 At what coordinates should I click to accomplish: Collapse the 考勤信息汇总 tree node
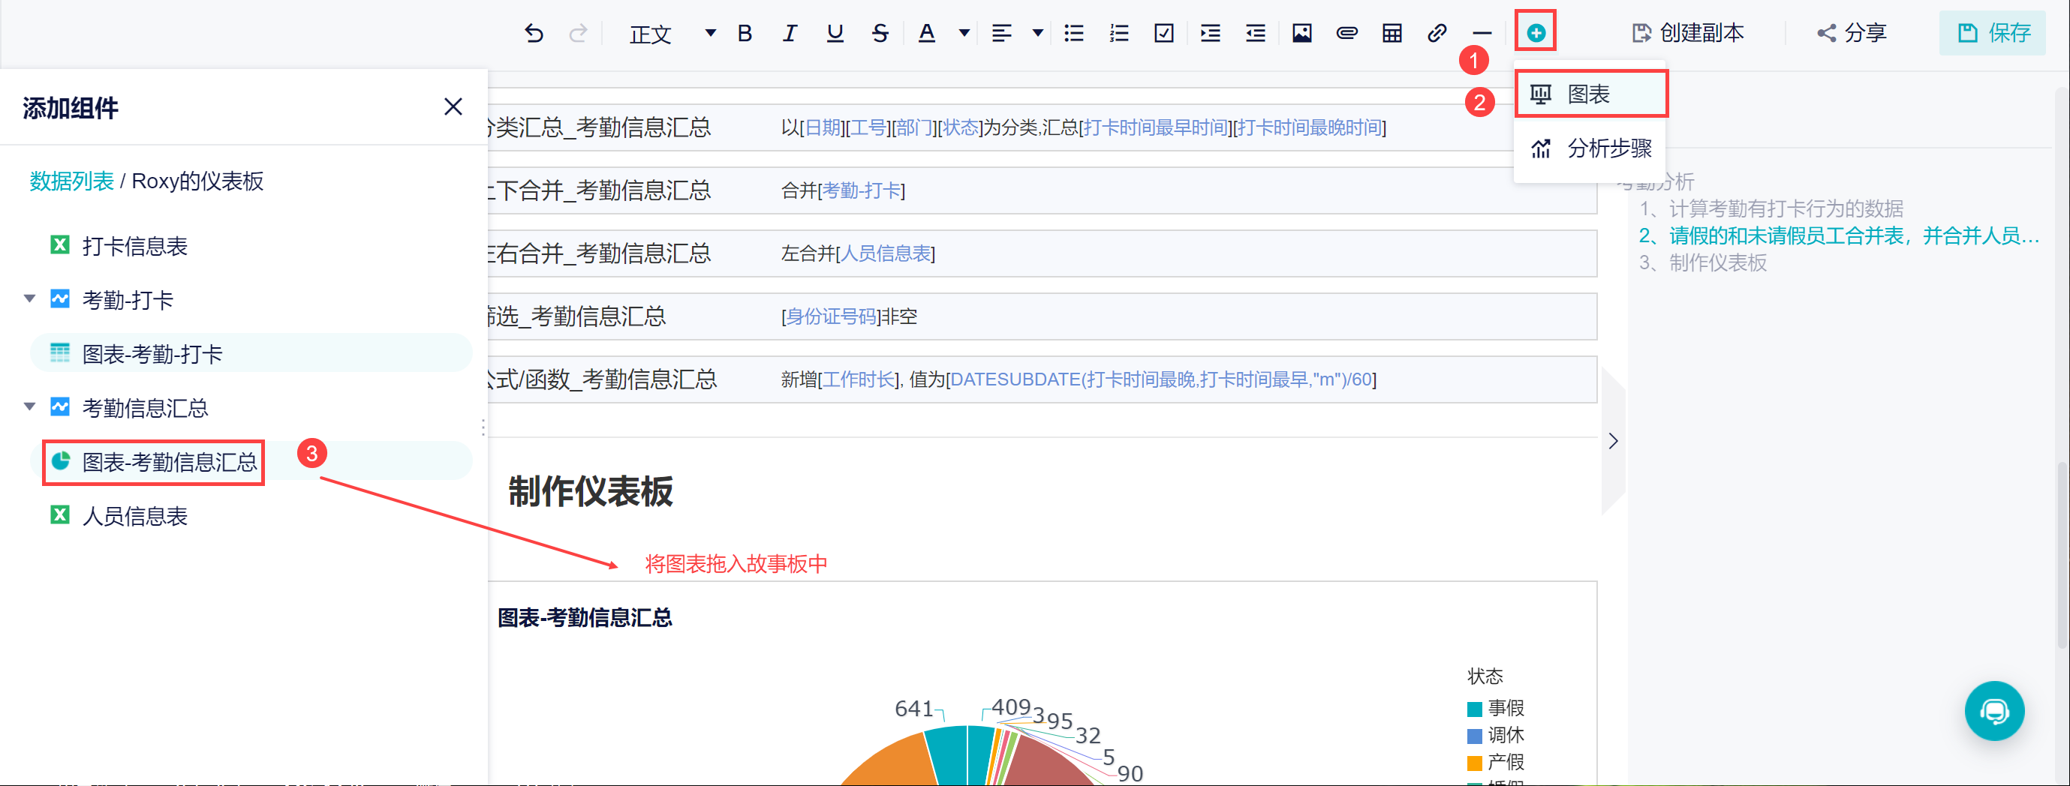click(30, 406)
